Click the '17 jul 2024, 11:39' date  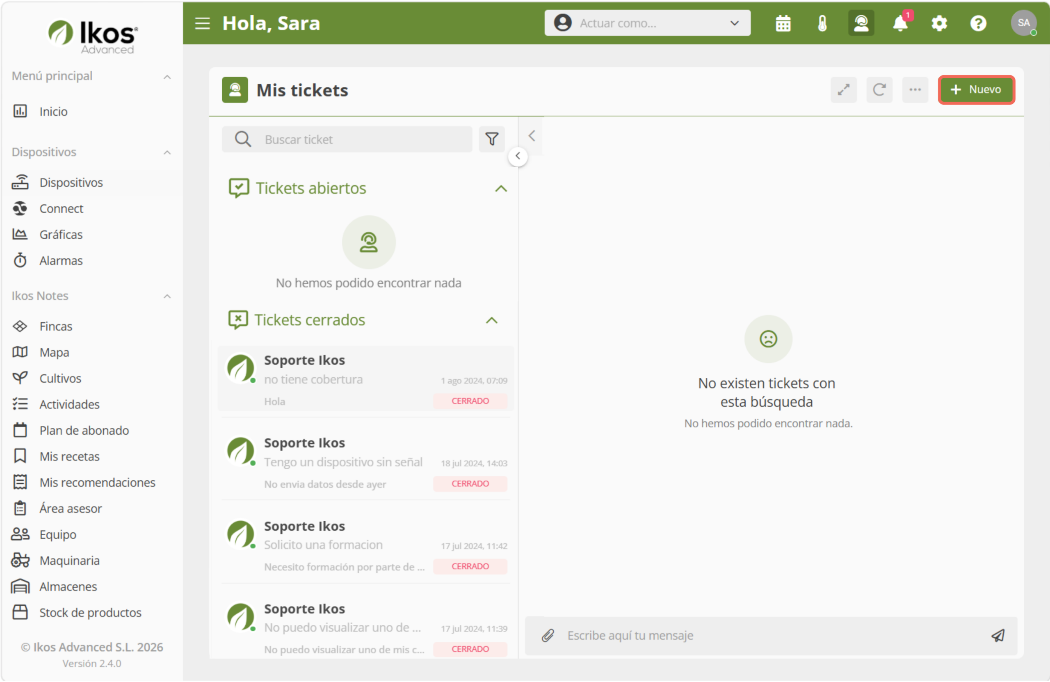click(474, 629)
